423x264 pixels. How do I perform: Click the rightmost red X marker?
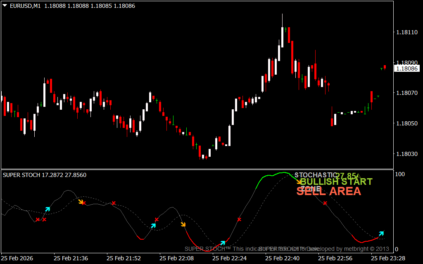[326, 203]
